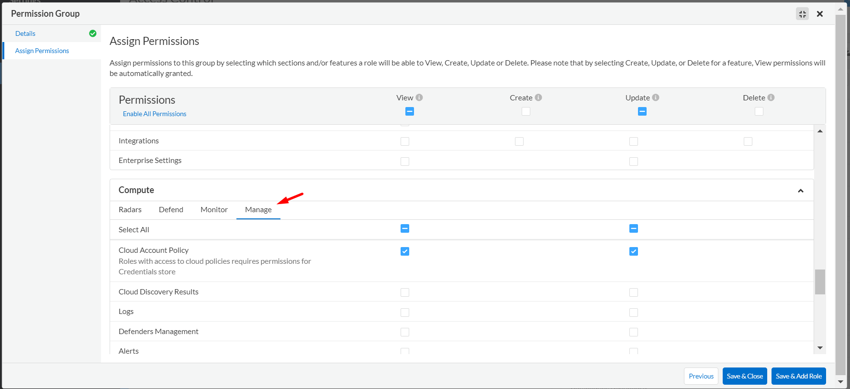
Task: Click permissions list scroll down arrow
Action: coord(820,348)
